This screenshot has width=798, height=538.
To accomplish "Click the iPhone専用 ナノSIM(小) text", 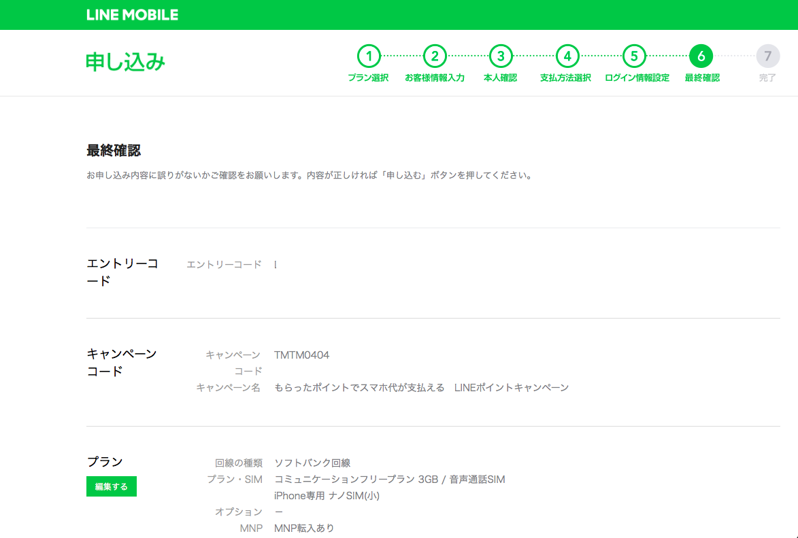I will click(327, 495).
